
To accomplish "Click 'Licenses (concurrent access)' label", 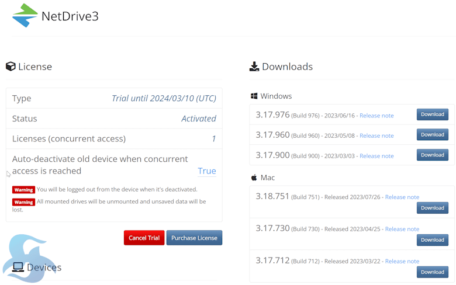I will tap(69, 139).
